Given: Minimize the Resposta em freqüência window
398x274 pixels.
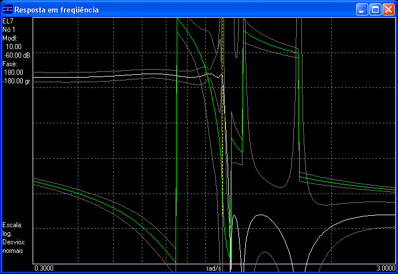Looking at the screenshot, I should [362, 10].
